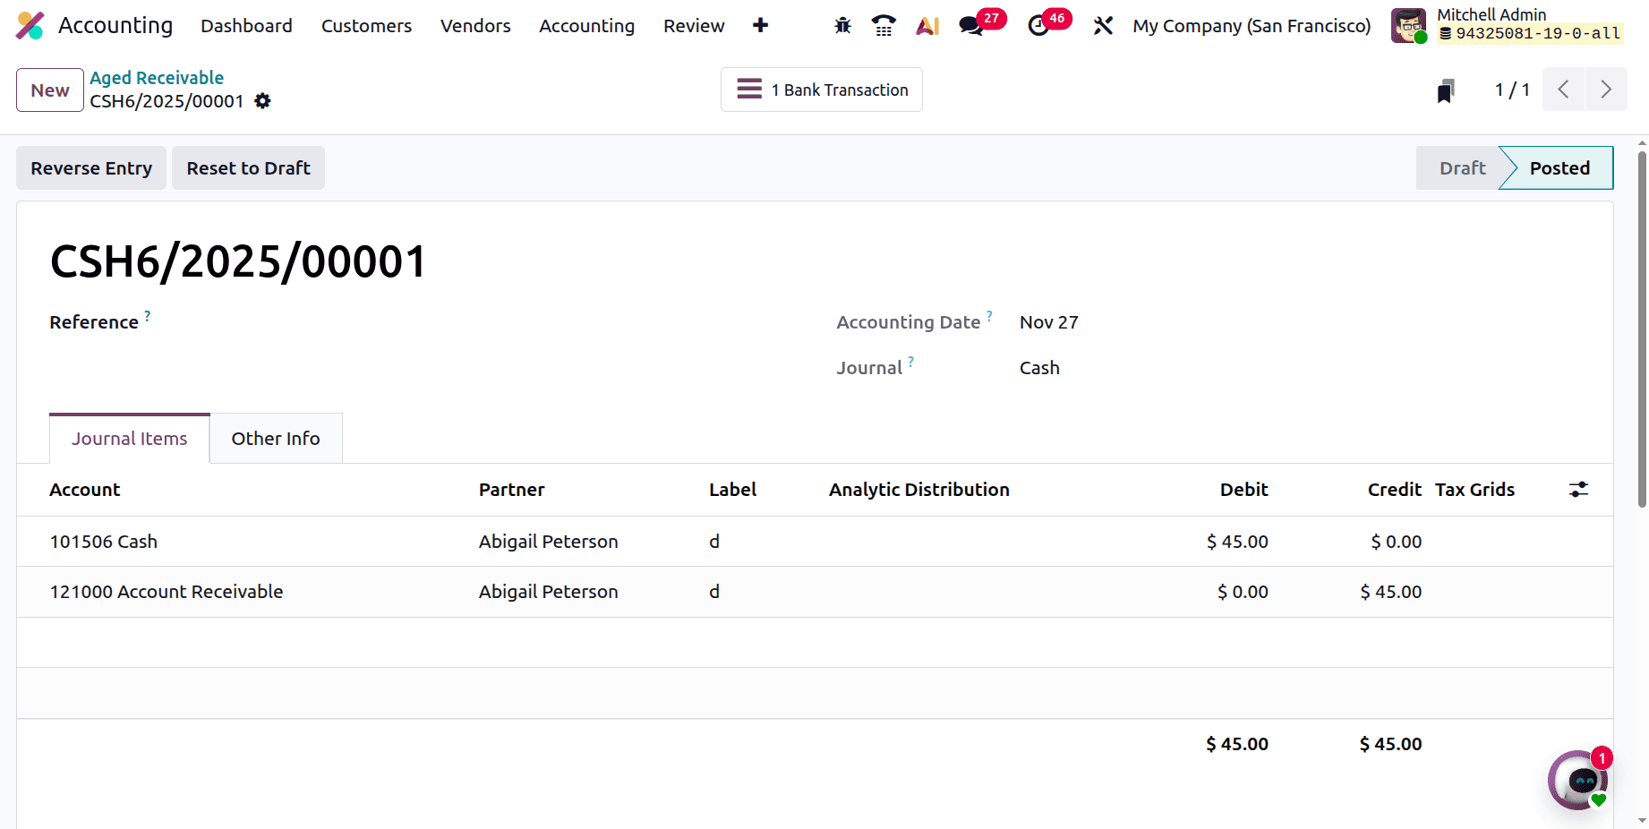Click the Nov 27 accounting date value
Image resolution: width=1649 pixels, height=829 pixels.
click(1048, 322)
